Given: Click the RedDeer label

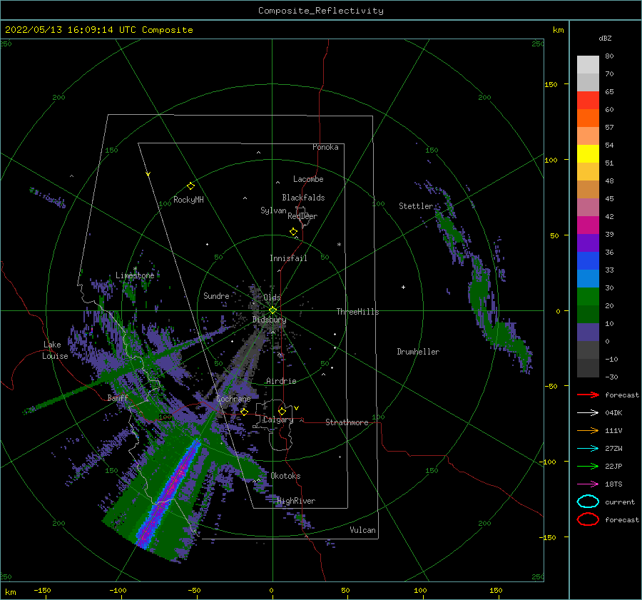Looking at the screenshot, I should [302, 216].
